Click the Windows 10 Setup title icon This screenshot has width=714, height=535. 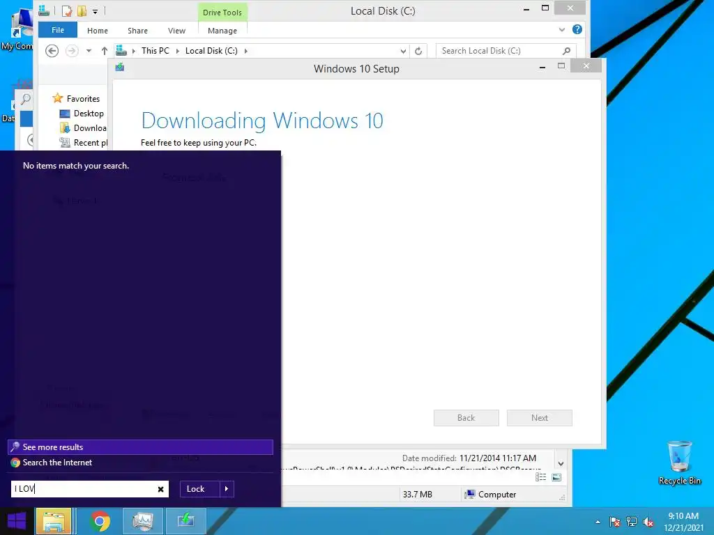(120, 68)
